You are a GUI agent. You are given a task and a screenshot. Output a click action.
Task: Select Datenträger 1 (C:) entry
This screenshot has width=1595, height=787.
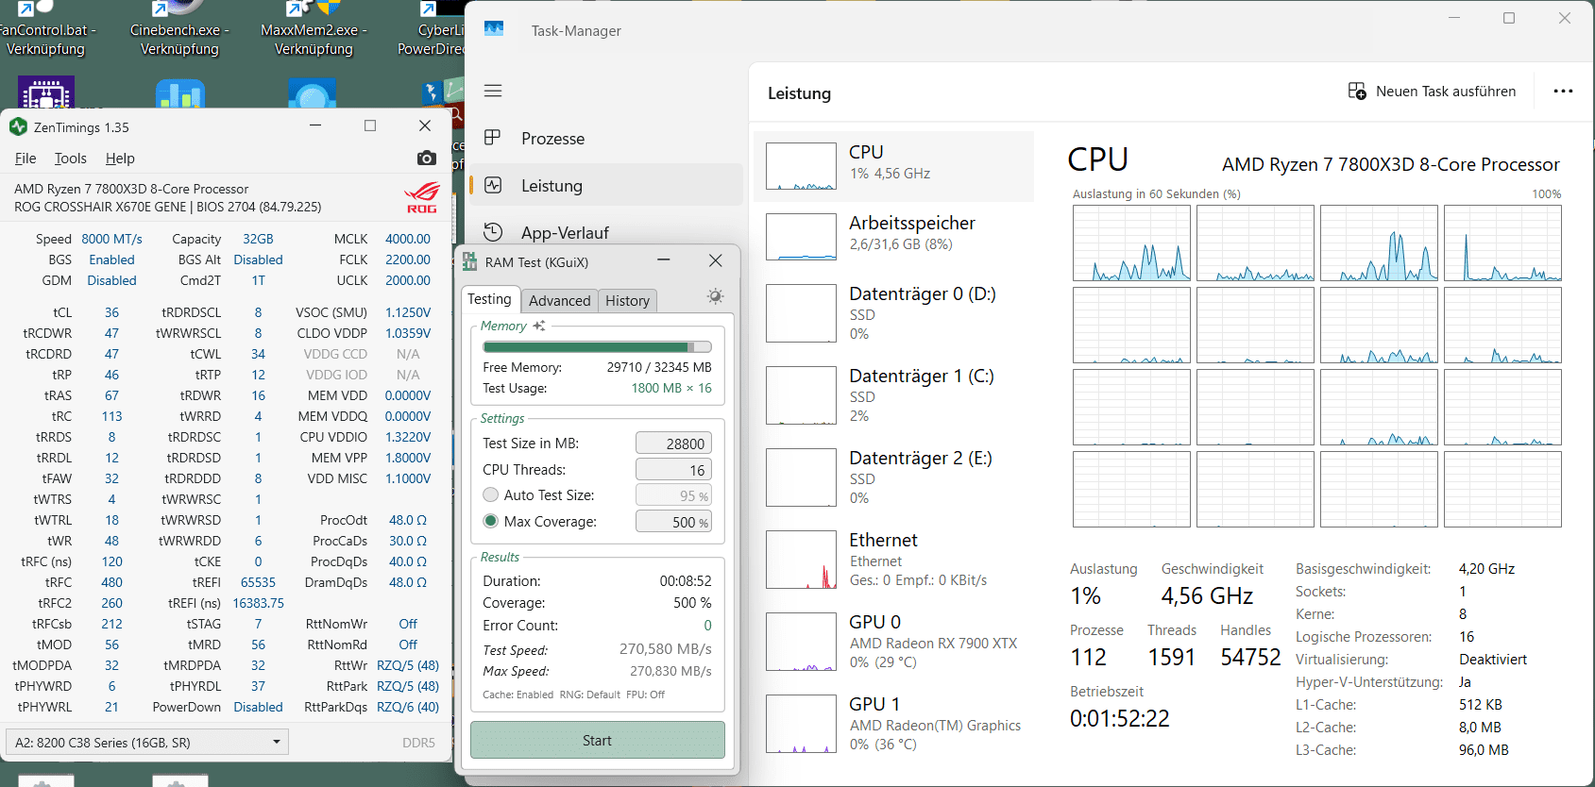[x=893, y=395]
